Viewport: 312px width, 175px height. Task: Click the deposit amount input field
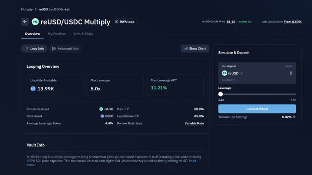291,73
